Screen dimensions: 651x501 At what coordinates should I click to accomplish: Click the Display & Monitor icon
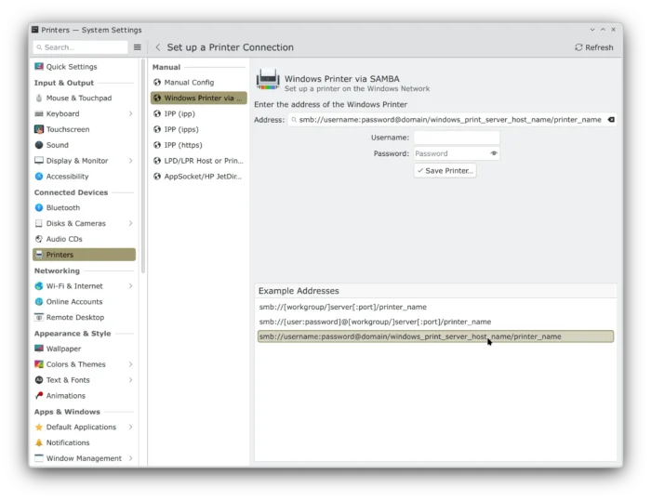(39, 161)
